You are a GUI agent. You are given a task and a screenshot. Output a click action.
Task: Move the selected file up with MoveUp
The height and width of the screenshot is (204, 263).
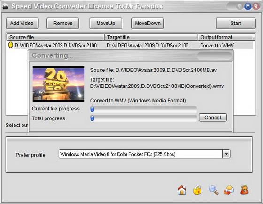[106, 24]
